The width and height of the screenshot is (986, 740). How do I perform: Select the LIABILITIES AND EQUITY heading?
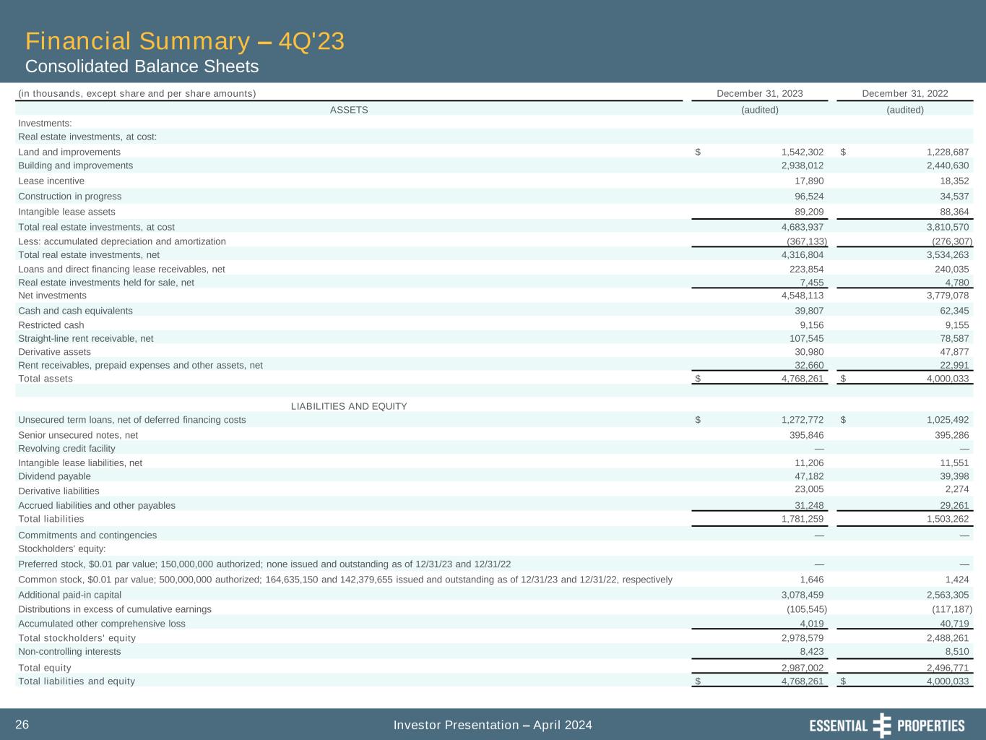pyautogui.click(x=349, y=406)
